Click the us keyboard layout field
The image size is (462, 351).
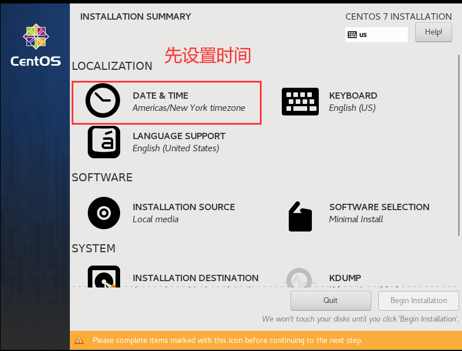(x=377, y=35)
